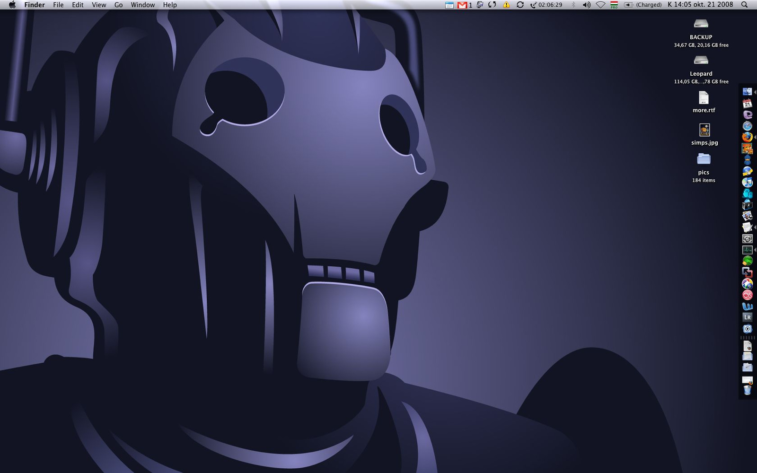757x473 pixels.
Task: Launch VMware Fusion from the Dock
Action: 748,272
